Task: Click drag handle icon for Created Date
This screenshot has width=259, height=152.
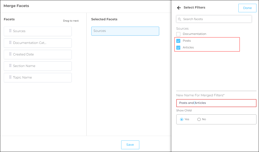Action: click(10, 54)
